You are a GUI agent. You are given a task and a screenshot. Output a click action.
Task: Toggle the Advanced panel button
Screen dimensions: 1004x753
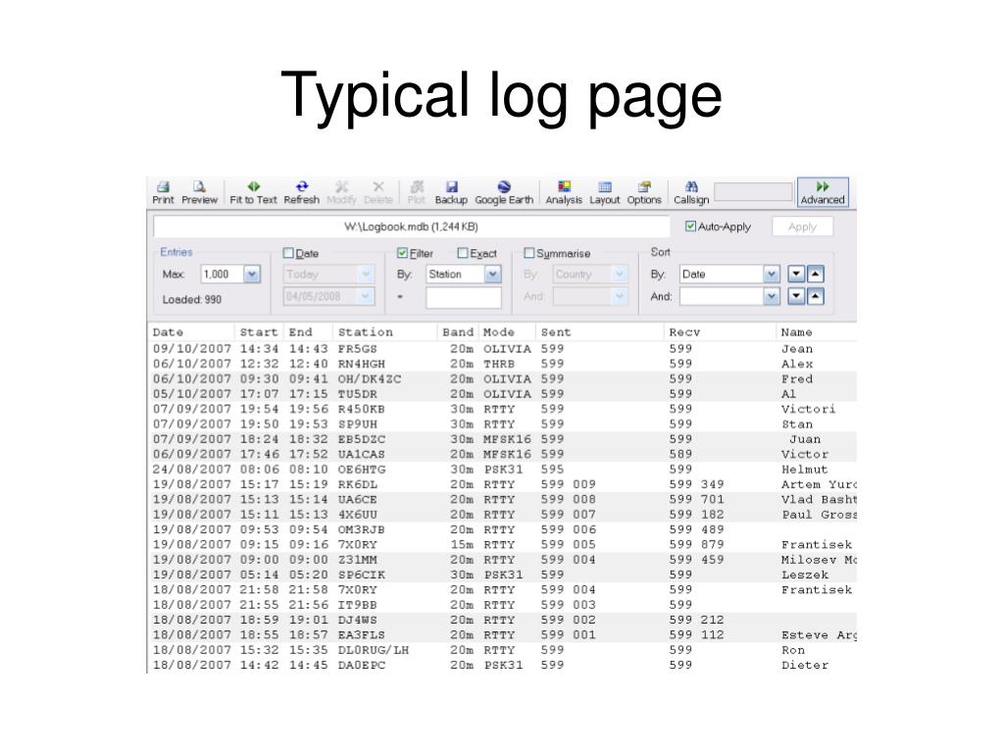(823, 193)
